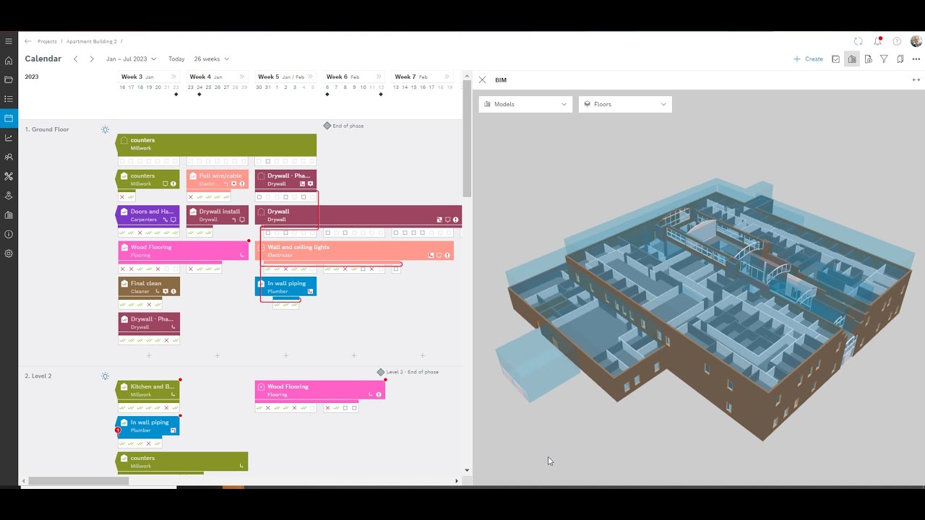
Task: Click Apartment Building 2 breadcrumb
Action: point(92,42)
